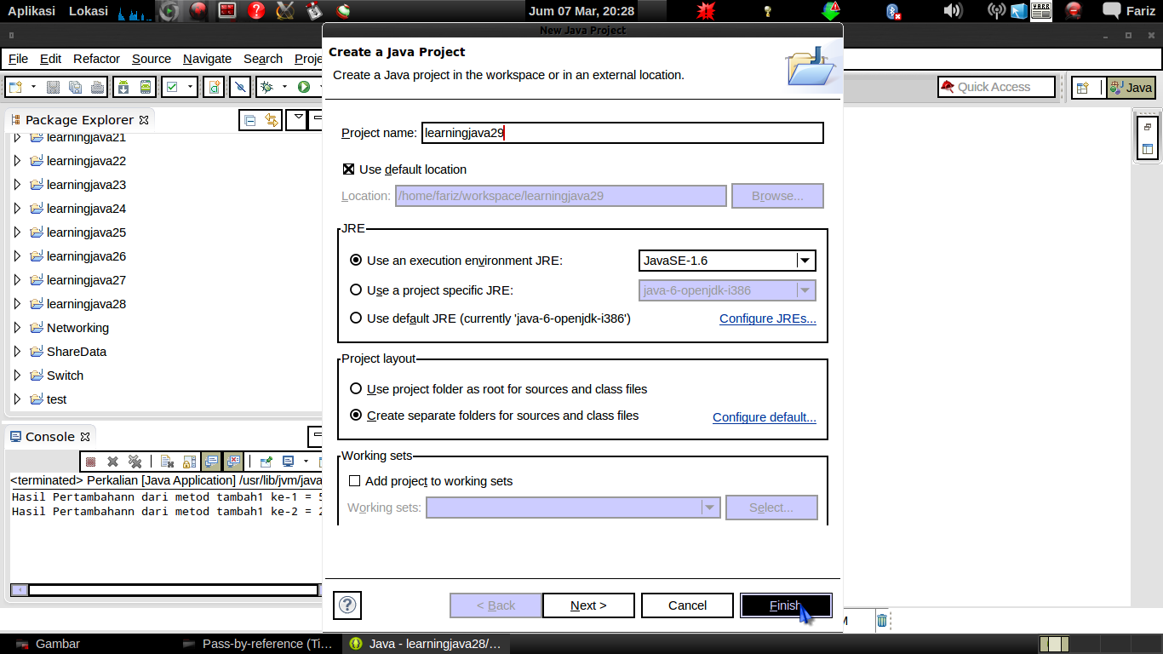The height and width of the screenshot is (654, 1163).
Task: Open the Source menu
Action: [152, 59]
